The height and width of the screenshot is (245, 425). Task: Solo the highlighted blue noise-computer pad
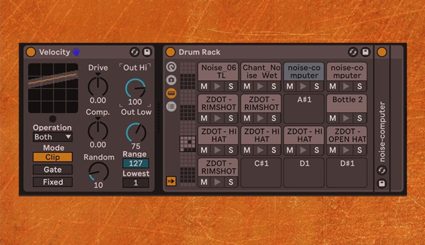point(317,87)
